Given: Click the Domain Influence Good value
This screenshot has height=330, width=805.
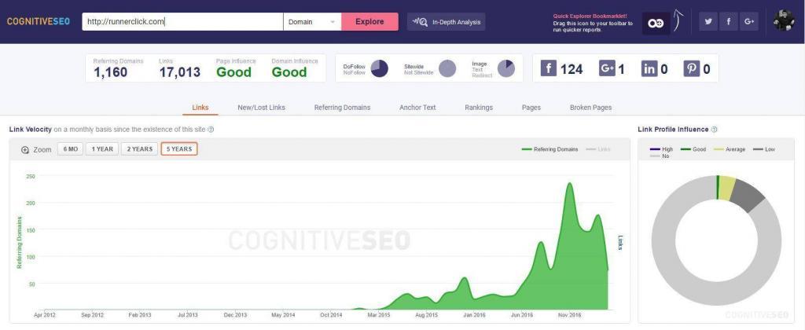Looking at the screenshot, I should pos(289,71).
